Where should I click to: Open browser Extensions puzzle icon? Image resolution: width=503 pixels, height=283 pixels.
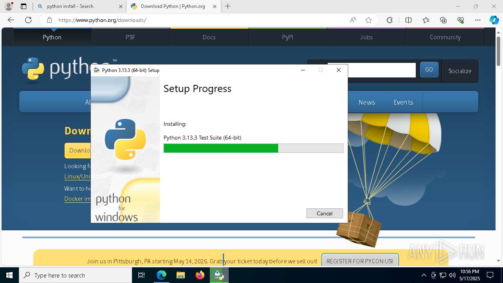pyautogui.click(x=389, y=20)
